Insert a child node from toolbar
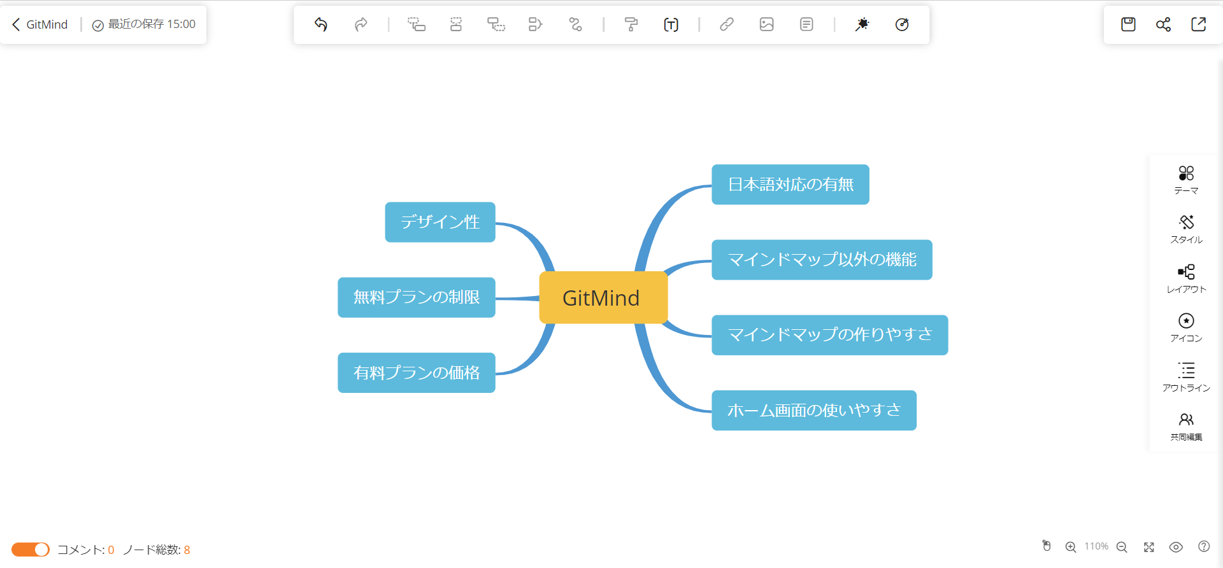 tap(417, 24)
